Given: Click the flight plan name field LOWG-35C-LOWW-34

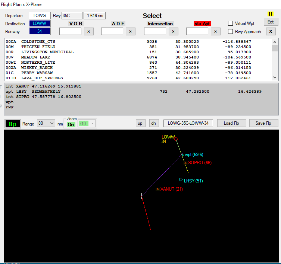Looking at the screenshot, I should click(x=188, y=123).
